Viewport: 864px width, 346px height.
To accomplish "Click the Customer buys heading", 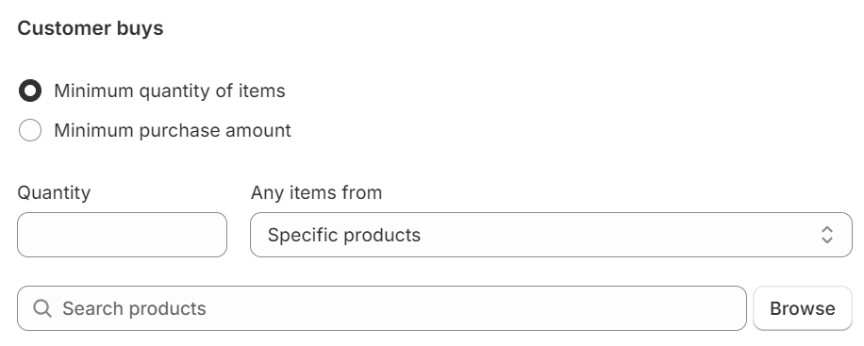I will coord(91,28).
